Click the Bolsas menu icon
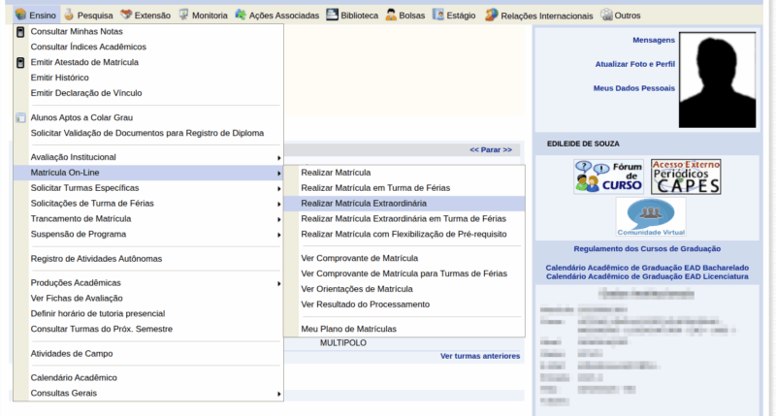The image size is (776, 416). tap(391, 16)
